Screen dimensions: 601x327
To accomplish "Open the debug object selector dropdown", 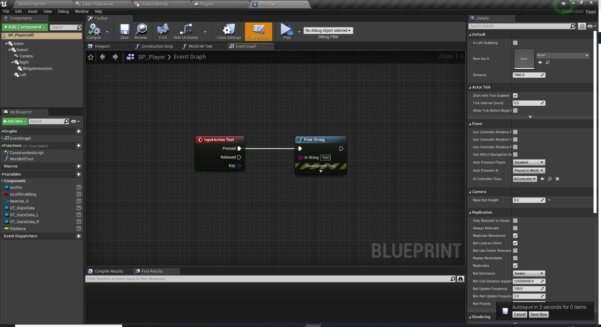I will click(x=328, y=31).
